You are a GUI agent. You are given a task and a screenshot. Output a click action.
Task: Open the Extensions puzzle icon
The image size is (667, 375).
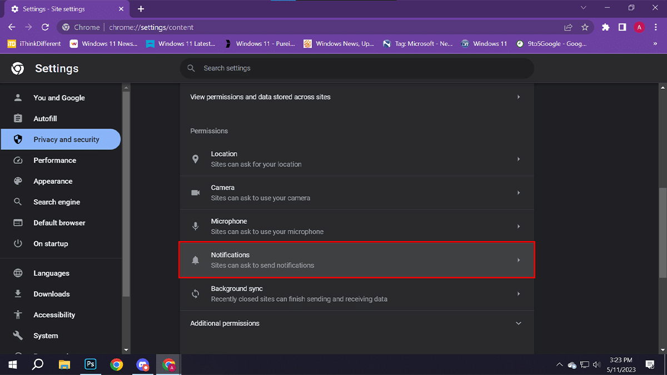(606, 27)
